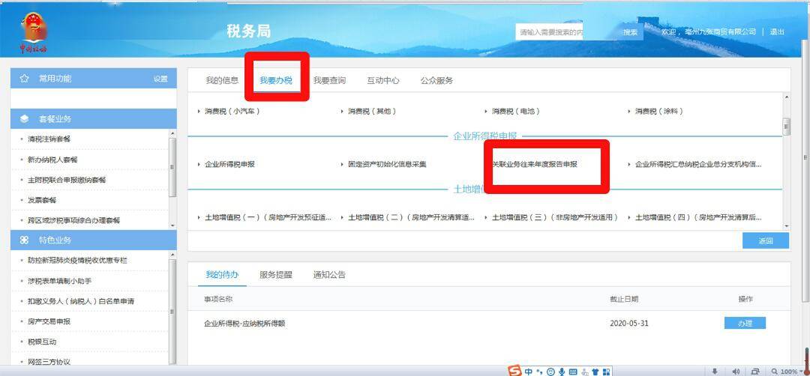The height and width of the screenshot is (376, 810).
Task: Click the microphone icon in IME toolbar
Action: click(x=561, y=372)
